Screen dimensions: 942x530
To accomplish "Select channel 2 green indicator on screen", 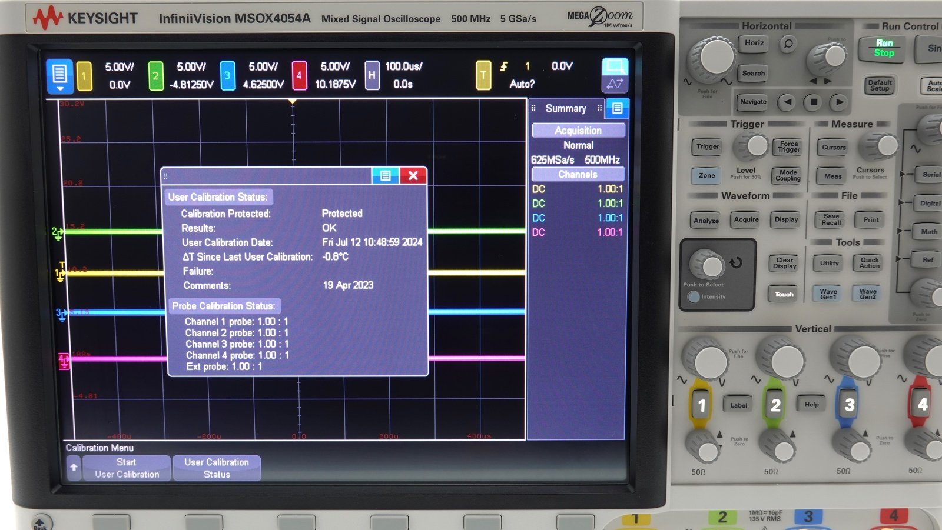I will [155, 76].
